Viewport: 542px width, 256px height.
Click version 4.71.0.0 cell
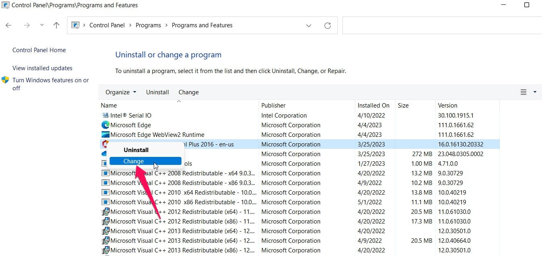[x=448, y=164]
